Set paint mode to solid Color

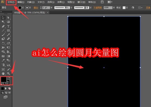click(x=2, y=88)
